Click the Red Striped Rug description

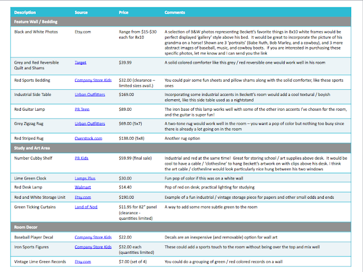[x=29, y=139]
